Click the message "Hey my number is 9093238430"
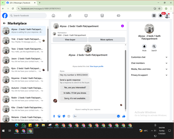174x139 pixels. coord(74,75)
